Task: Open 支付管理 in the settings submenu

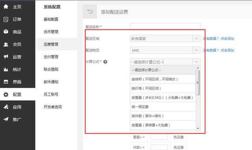Action: coord(51,57)
